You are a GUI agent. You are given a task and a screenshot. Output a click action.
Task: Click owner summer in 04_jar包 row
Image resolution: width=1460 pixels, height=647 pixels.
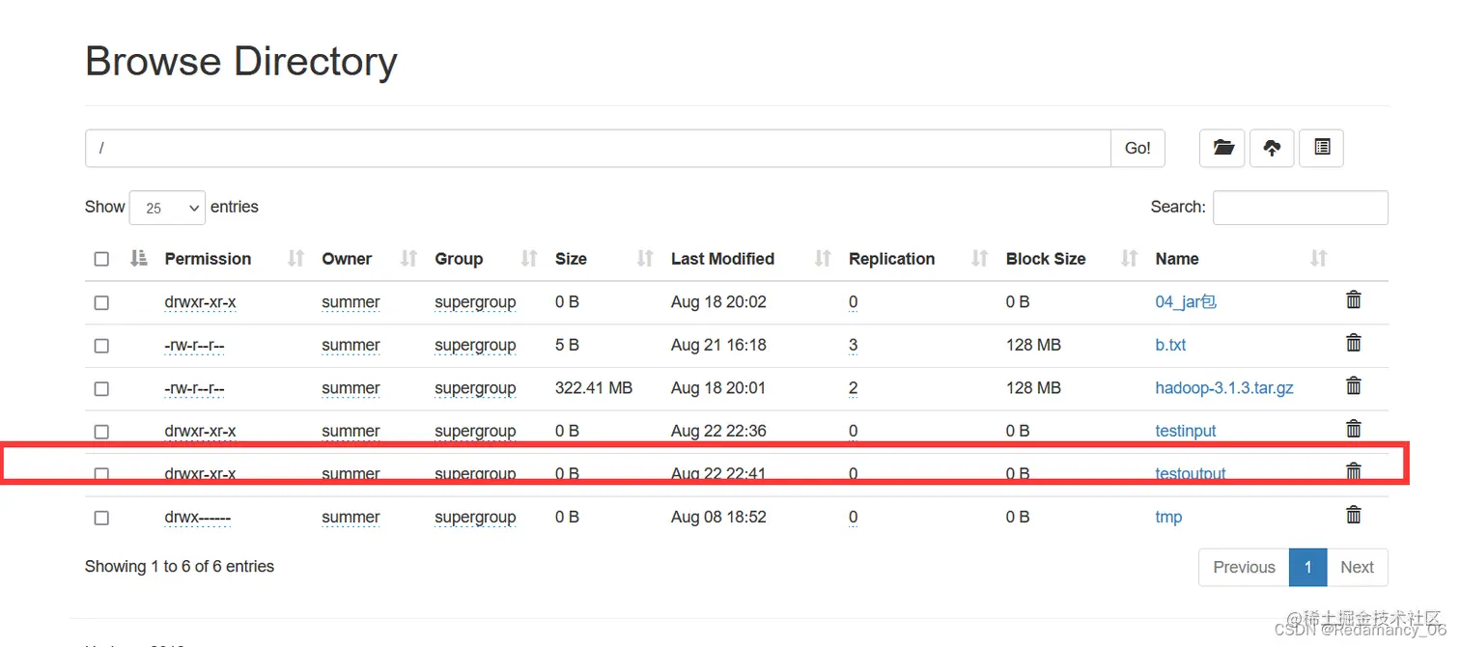[x=351, y=301]
